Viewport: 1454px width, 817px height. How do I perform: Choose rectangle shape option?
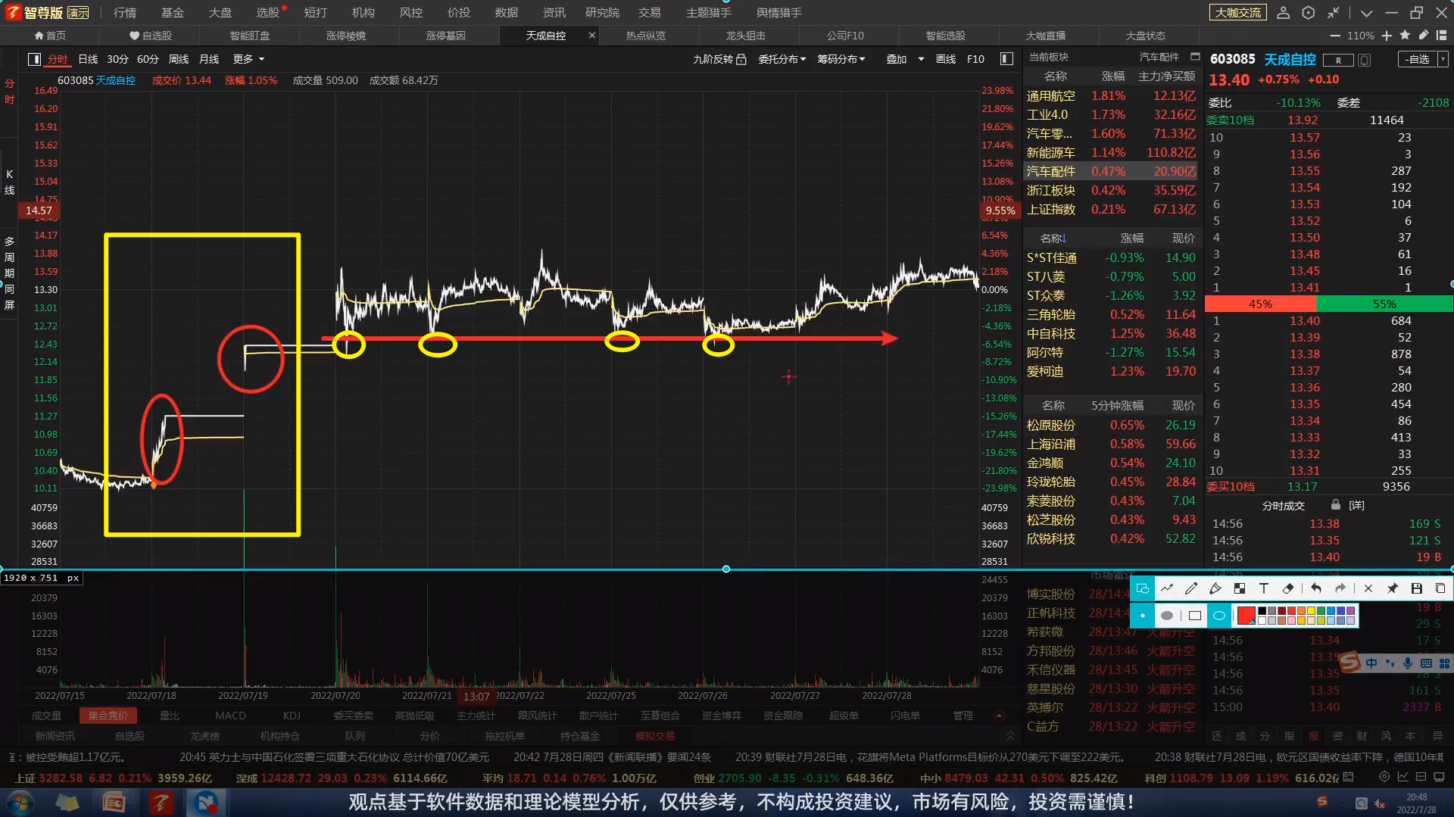coord(1195,616)
